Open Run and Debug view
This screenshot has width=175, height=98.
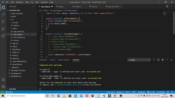click(x=3, y=29)
